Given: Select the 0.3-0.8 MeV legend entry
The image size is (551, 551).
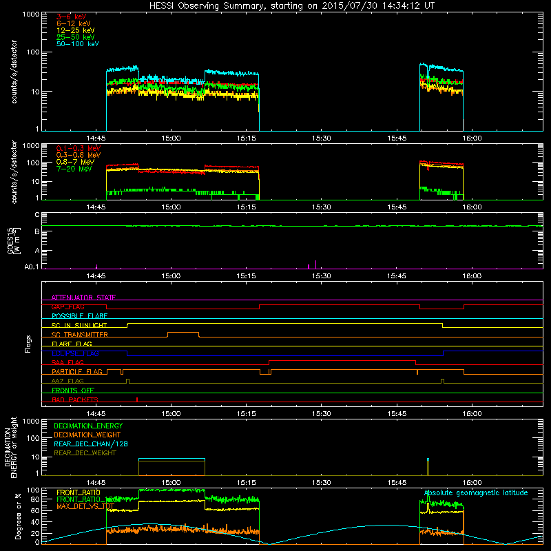Looking at the screenshot, I should coord(79,155).
